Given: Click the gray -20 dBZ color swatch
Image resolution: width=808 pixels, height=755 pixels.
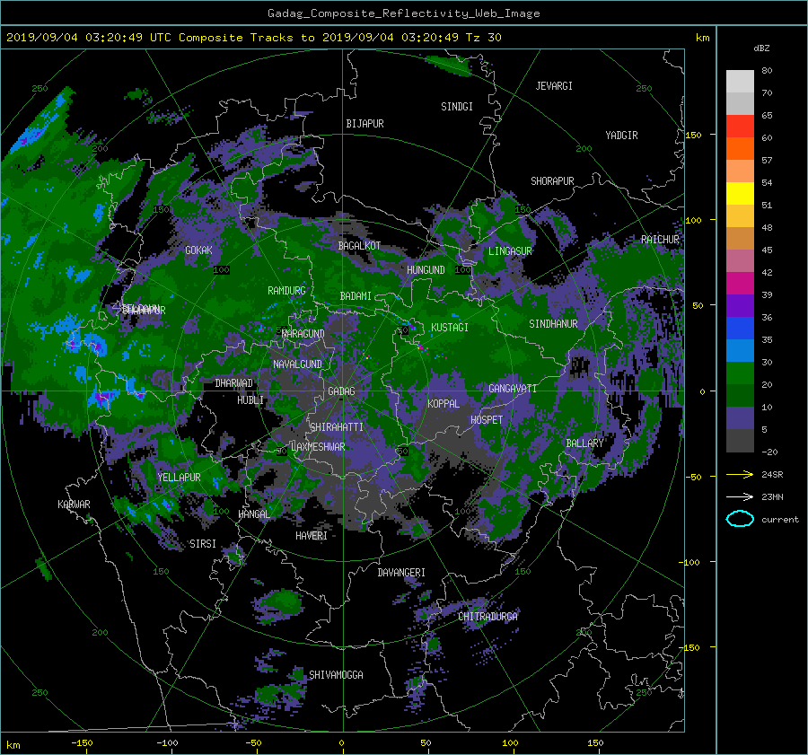Looking at the screenshot, I should (740, 441).
